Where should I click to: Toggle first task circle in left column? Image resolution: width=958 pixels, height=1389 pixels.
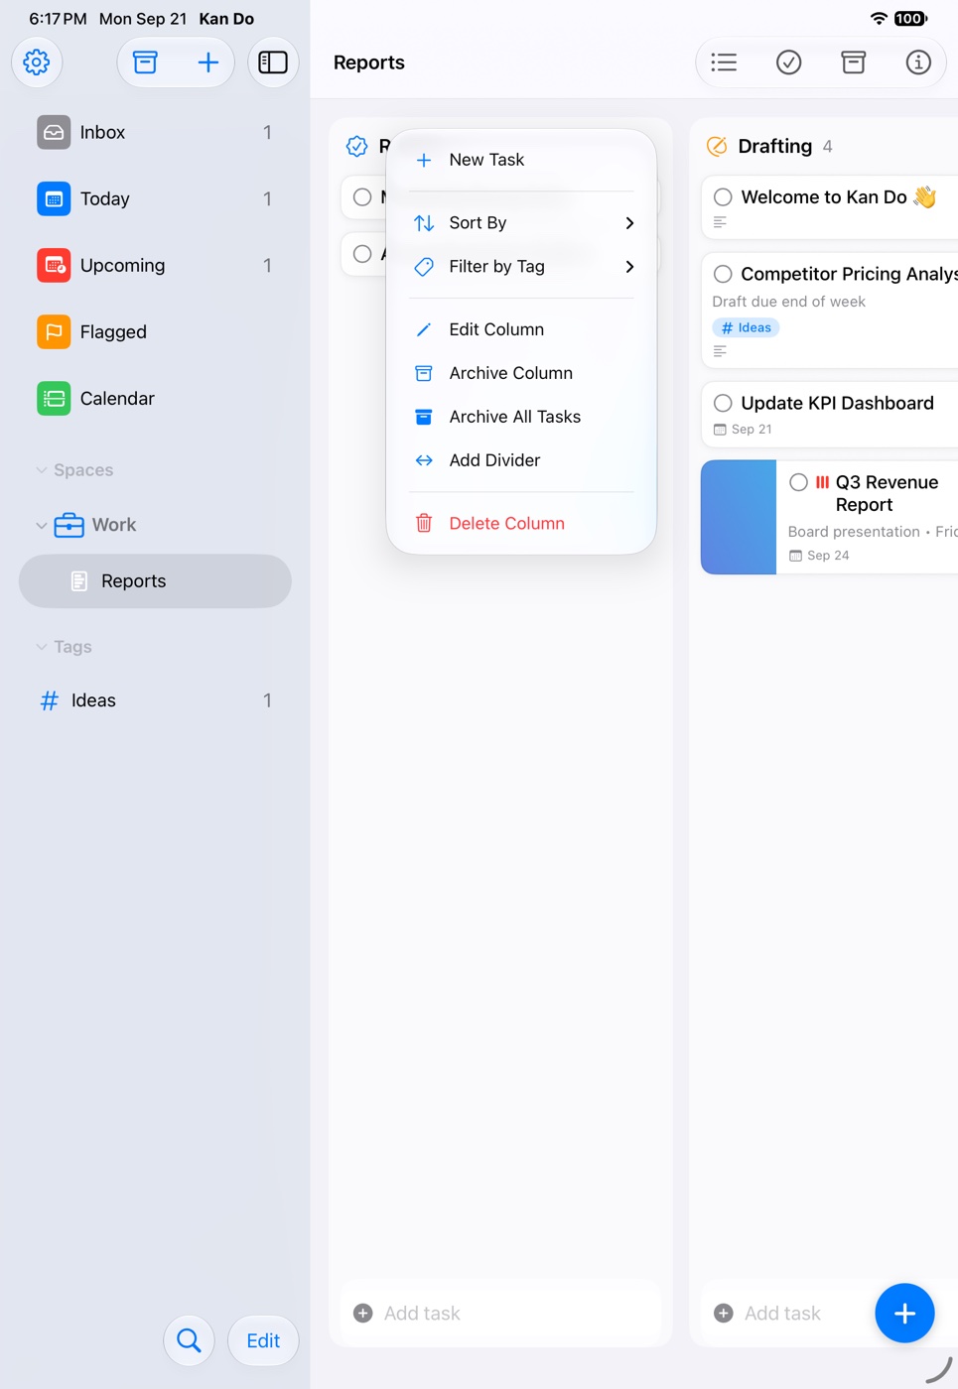[x=362, y=197]
